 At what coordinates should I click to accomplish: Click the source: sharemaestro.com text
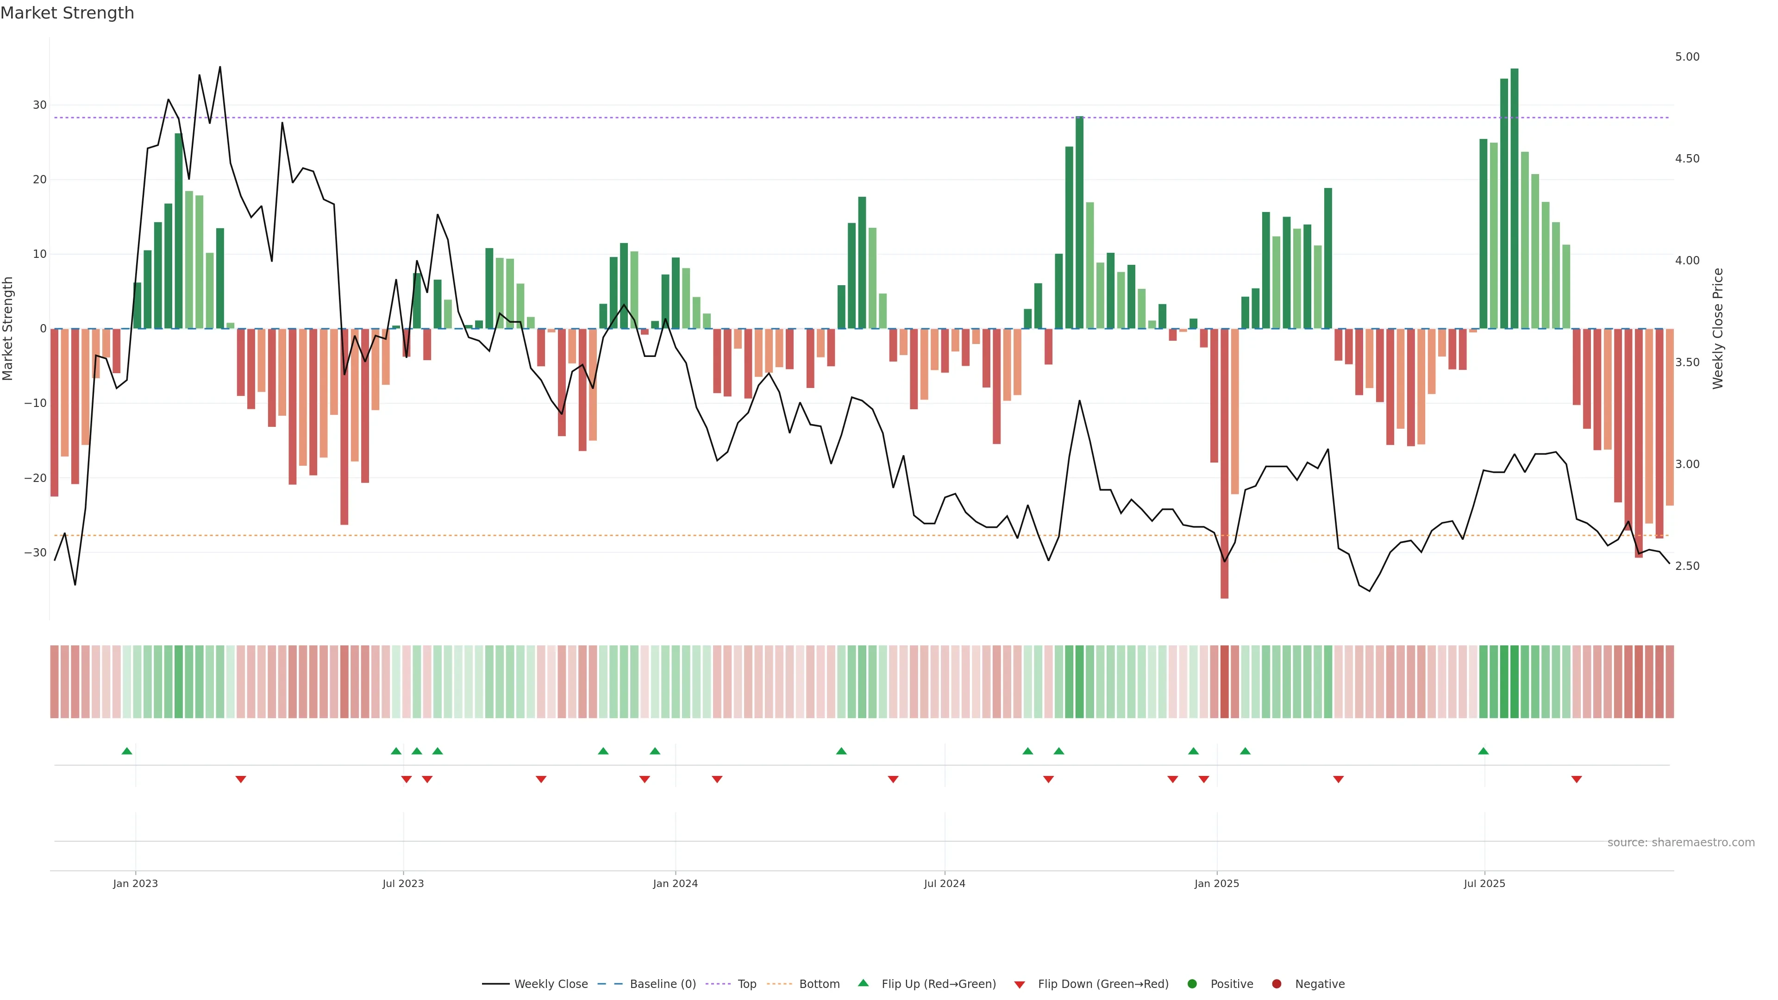coord(1681,842)
